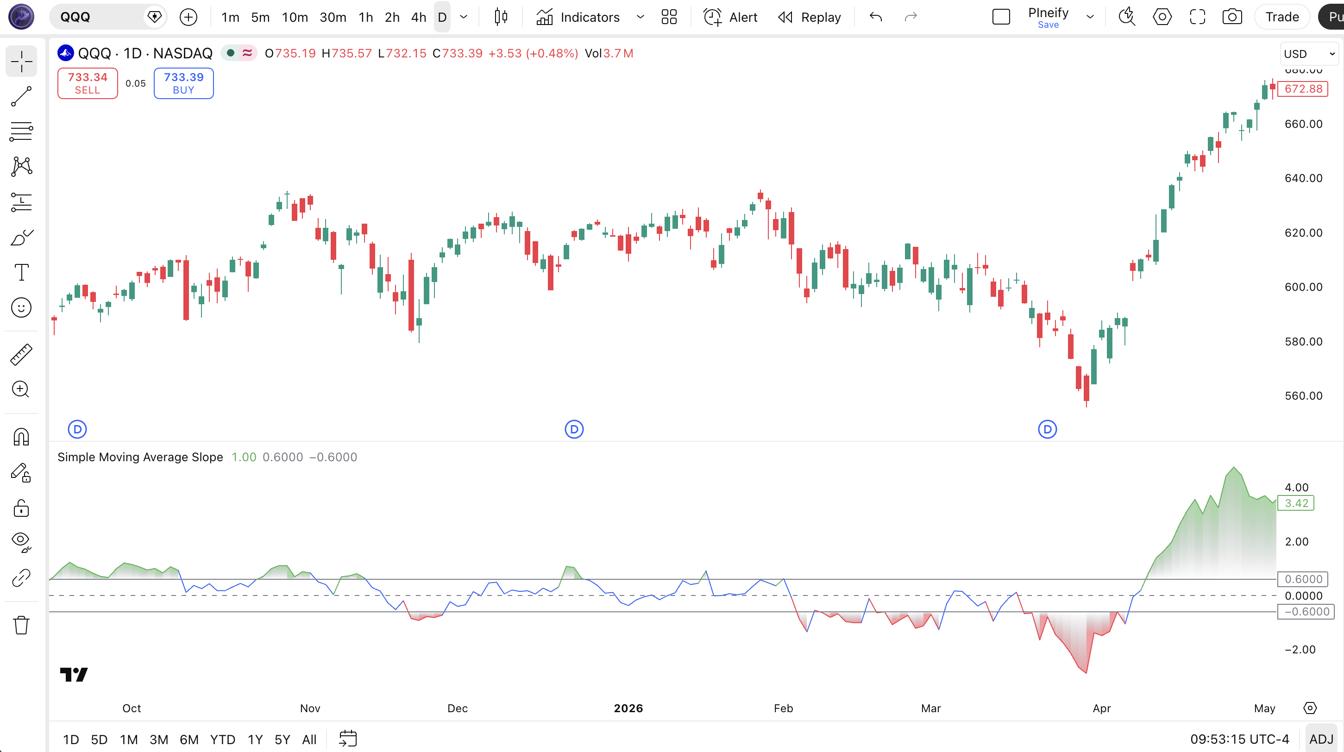
Task: Select the Simple Moving Average Slope legend
Action: click(x=140, y=457)
